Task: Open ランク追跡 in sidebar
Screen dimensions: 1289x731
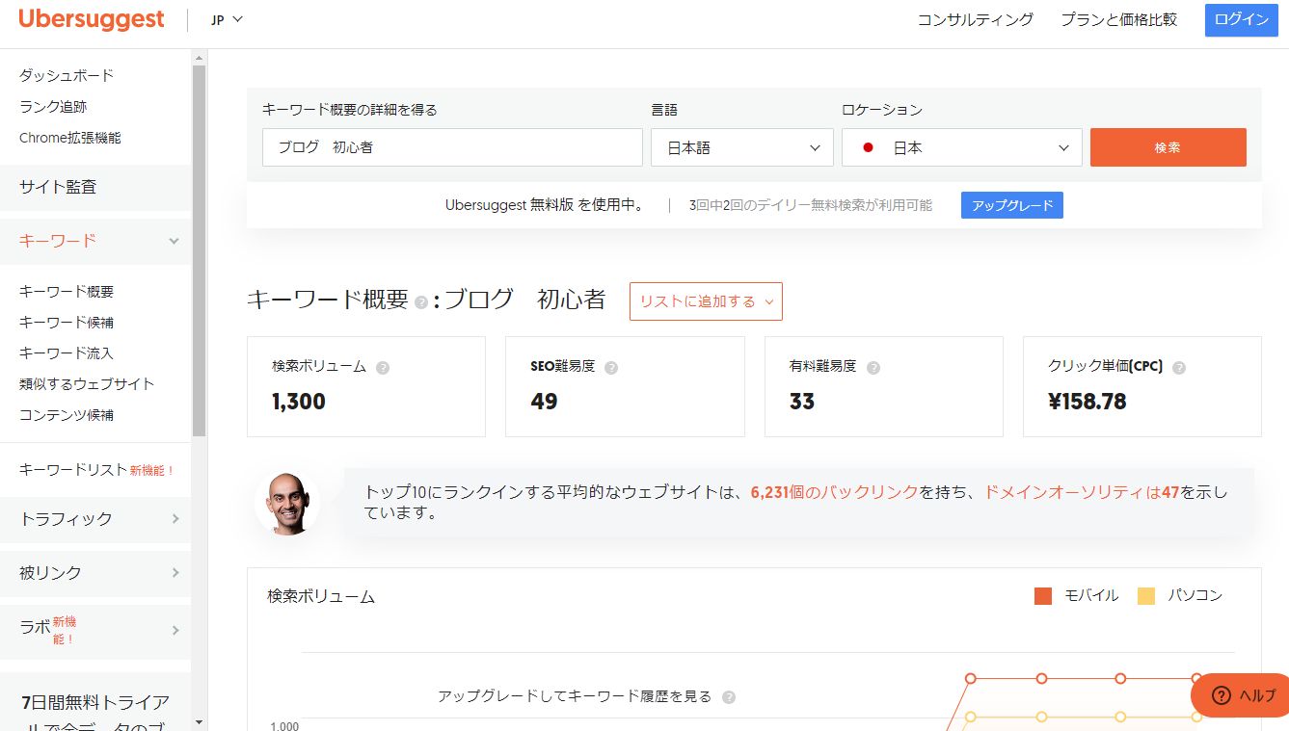Action: click(x=53, y=107)
